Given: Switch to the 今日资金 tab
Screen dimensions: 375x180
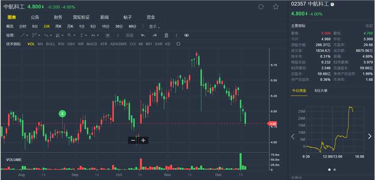Looking at the screenshot, I should coord(299,91).
